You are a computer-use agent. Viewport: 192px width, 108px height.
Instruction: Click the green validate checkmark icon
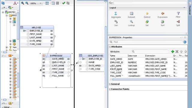(x=64, y=3)
